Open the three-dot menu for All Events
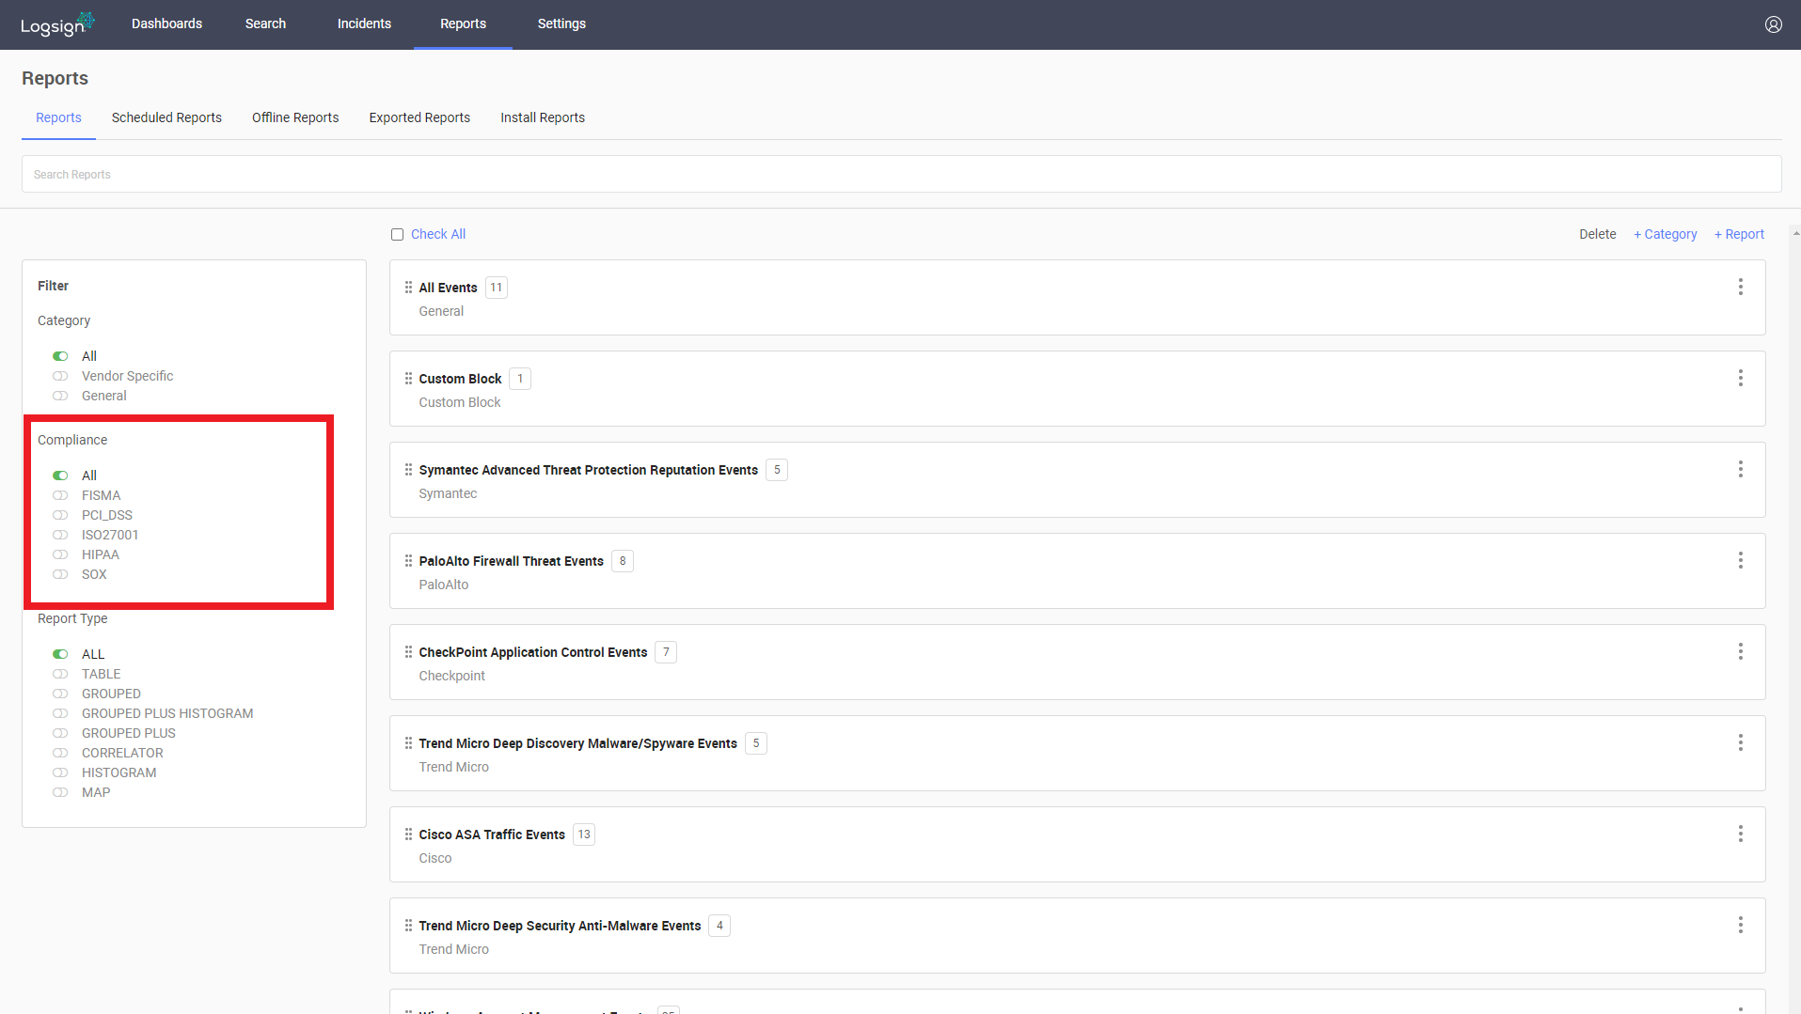Image resolution: width=1801 pixels, height=1014 pixels. (x=1740, y=287)
